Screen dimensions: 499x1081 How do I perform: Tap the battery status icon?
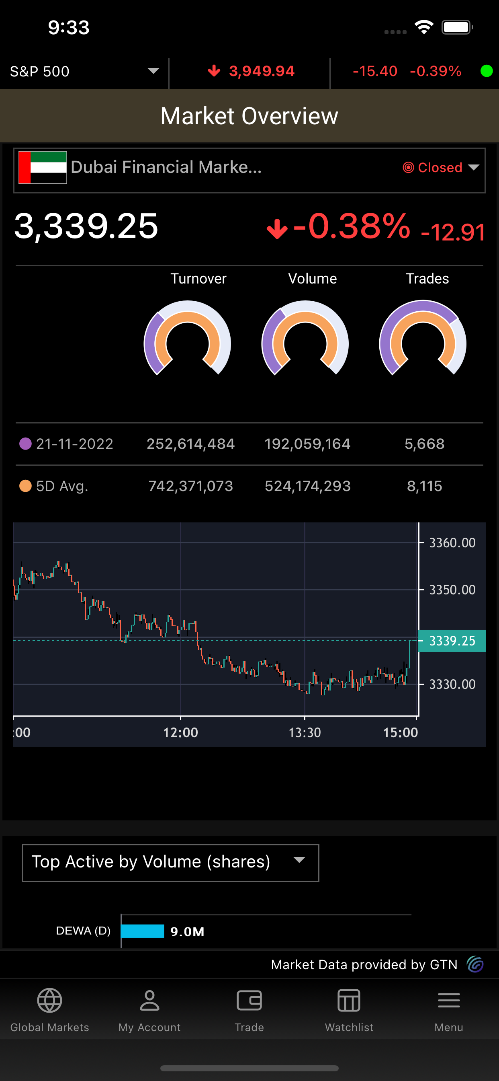click(x=458, y=27)
